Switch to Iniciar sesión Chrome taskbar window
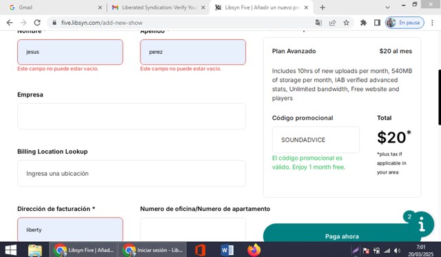441x257 pixels. click(x=153, y=249)
